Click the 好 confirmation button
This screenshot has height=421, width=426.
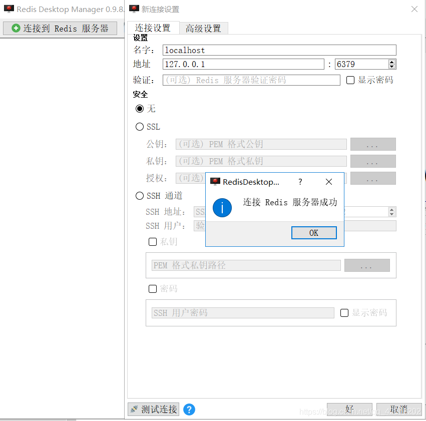point(349,409)
